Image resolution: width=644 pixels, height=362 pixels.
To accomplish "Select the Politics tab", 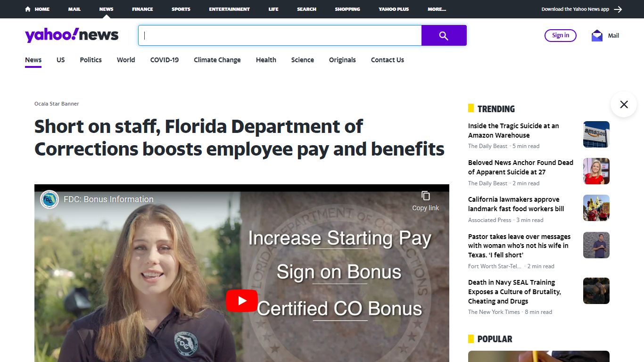I will click(91, 60).
